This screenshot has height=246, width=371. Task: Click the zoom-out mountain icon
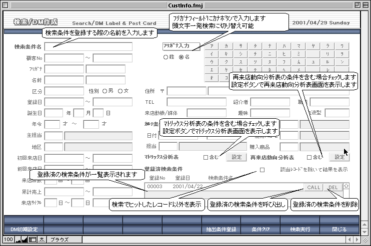(18, 240)
